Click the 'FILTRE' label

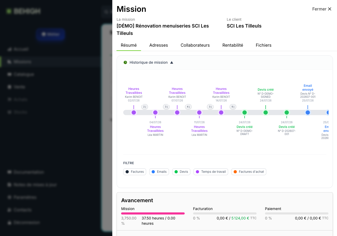[x=129, y=163]
